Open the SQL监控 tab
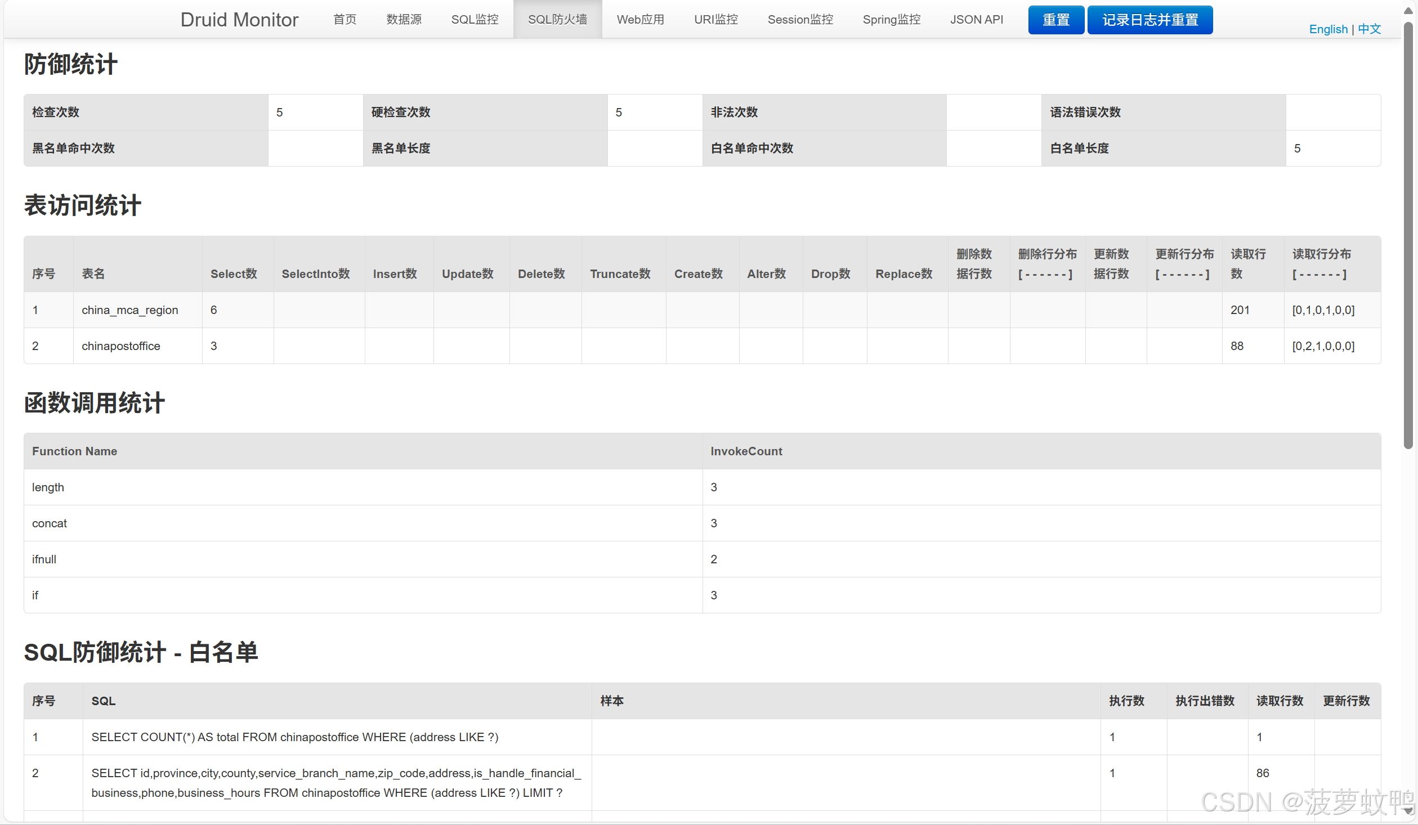The width and height of the screenshot is (1418, 825). (x=475, y=20)
